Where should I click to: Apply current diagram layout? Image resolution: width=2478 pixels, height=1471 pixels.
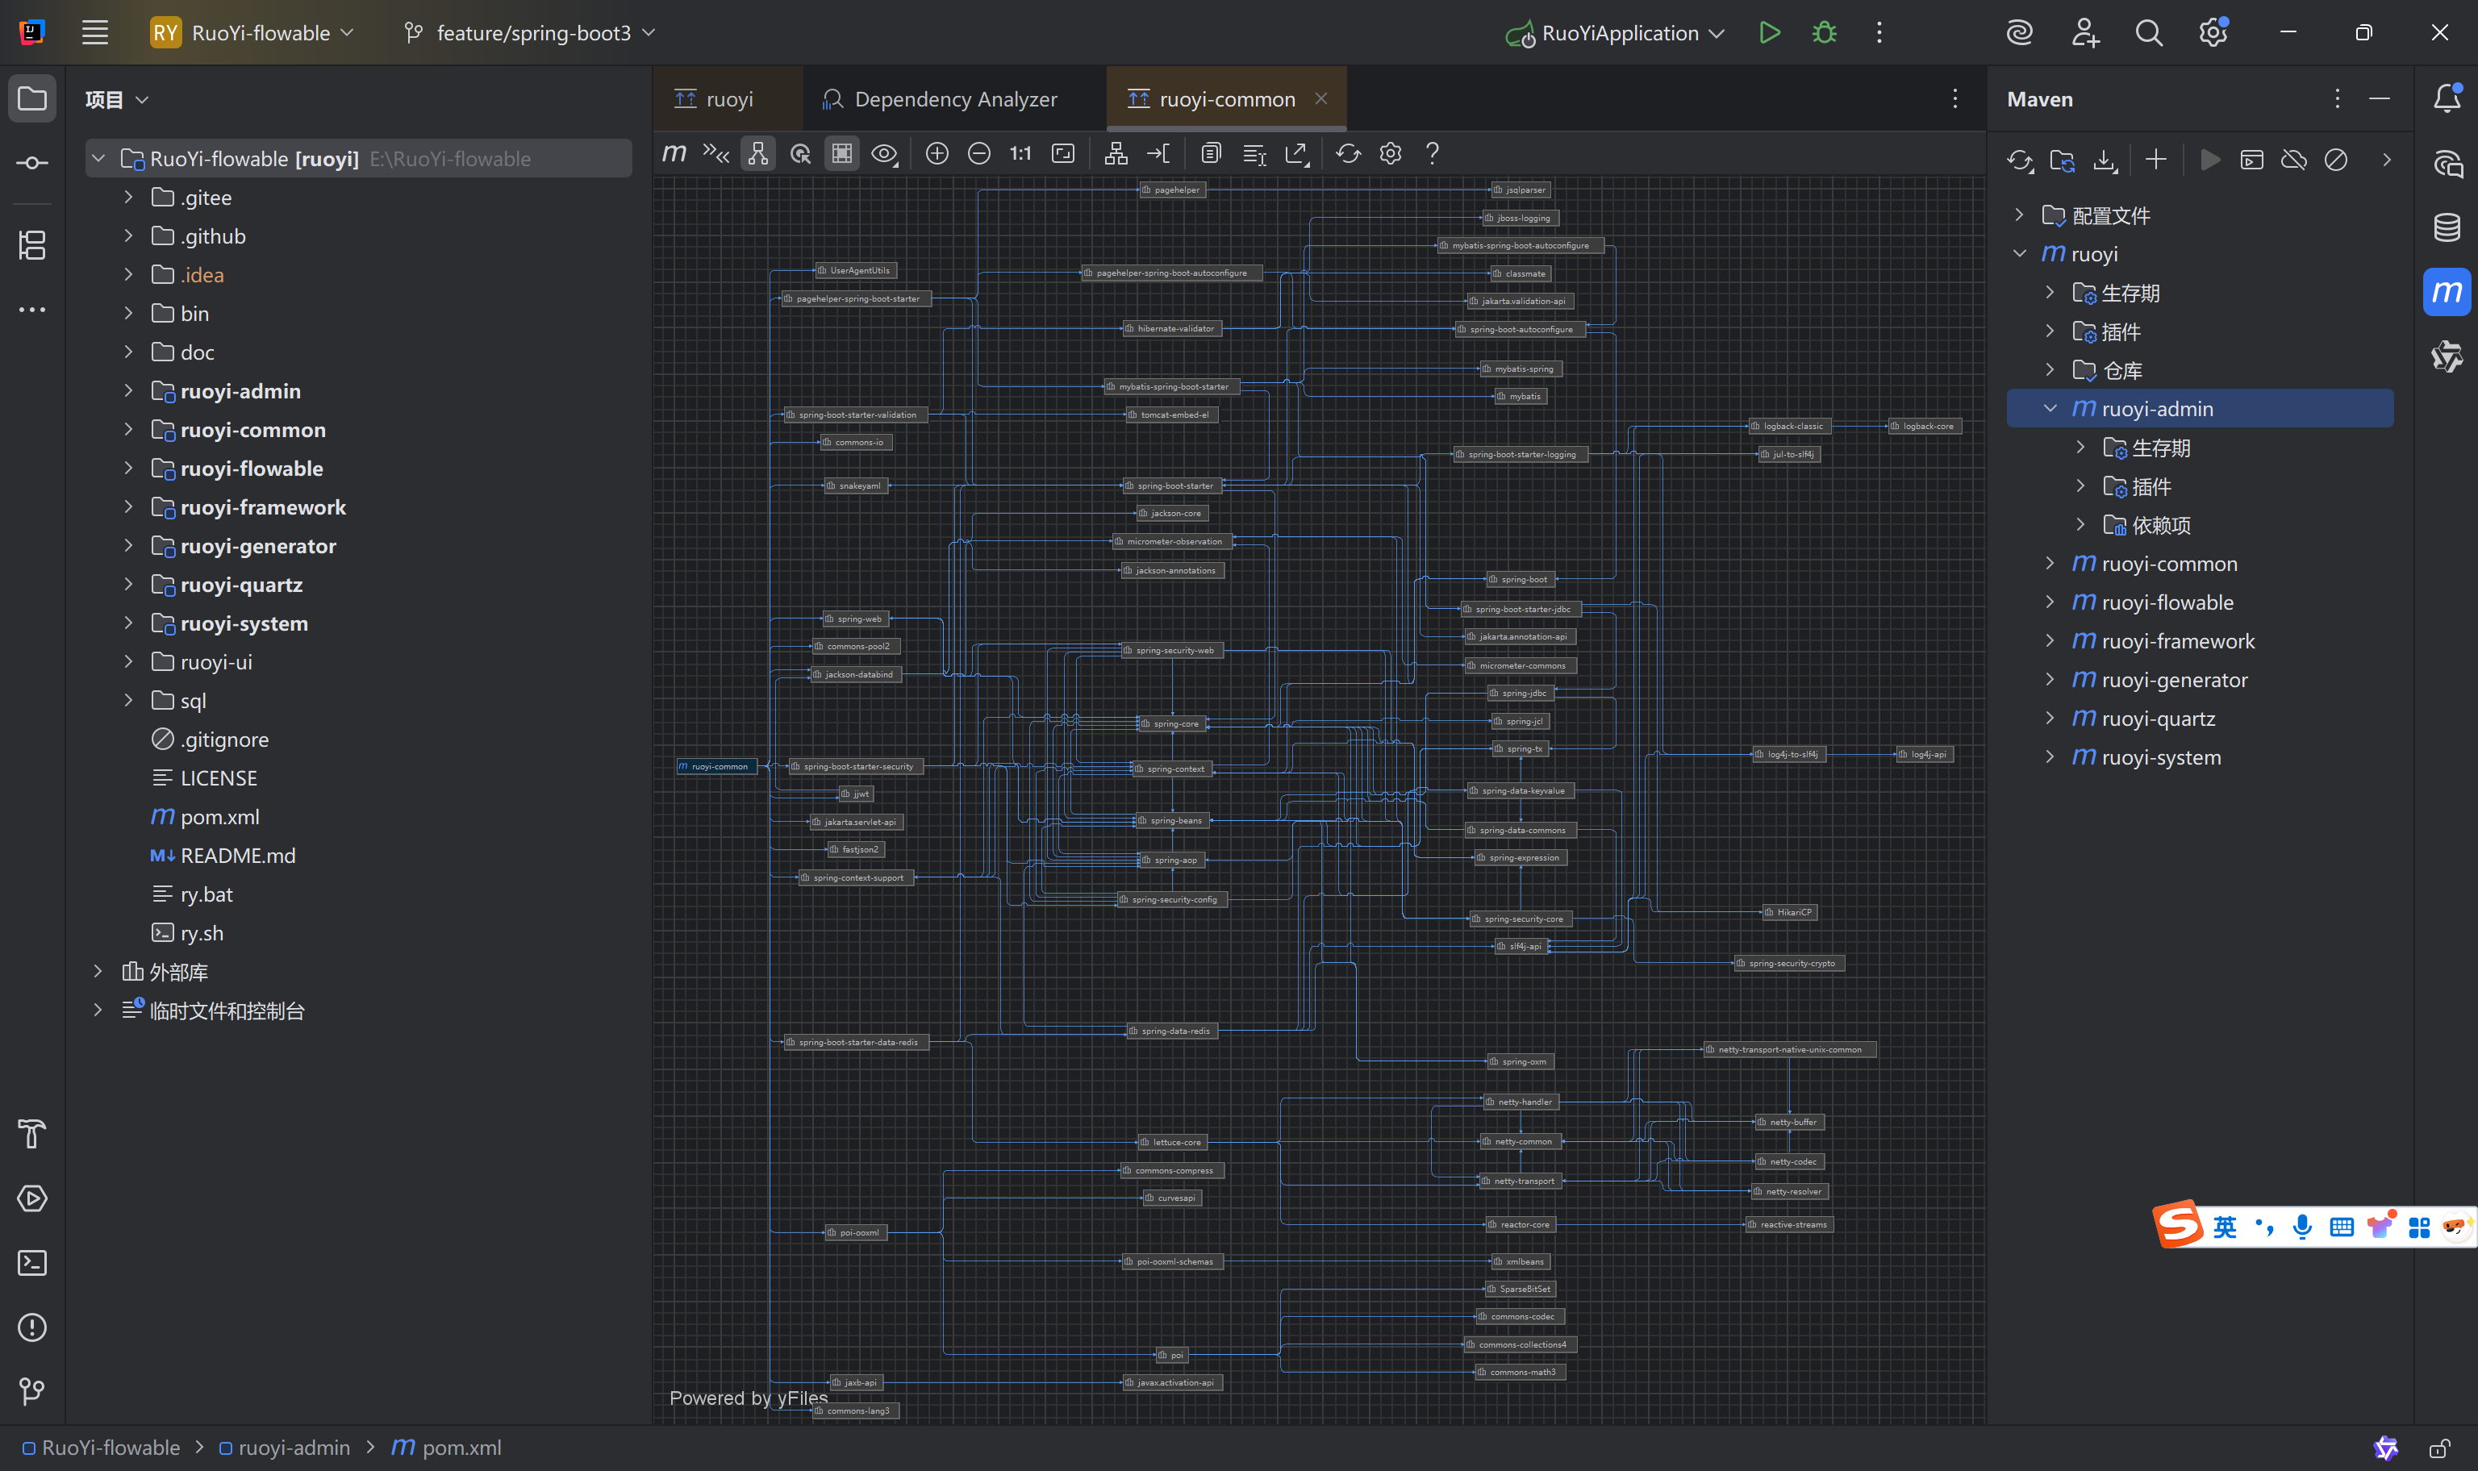click(x=1116, y=154)
